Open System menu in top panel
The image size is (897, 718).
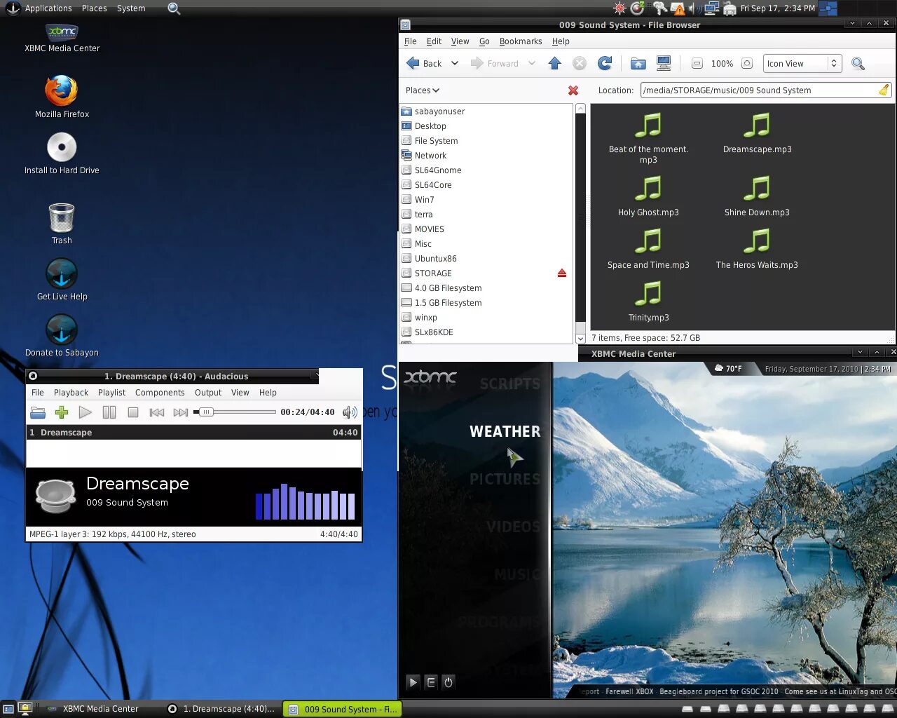[131, 8]
